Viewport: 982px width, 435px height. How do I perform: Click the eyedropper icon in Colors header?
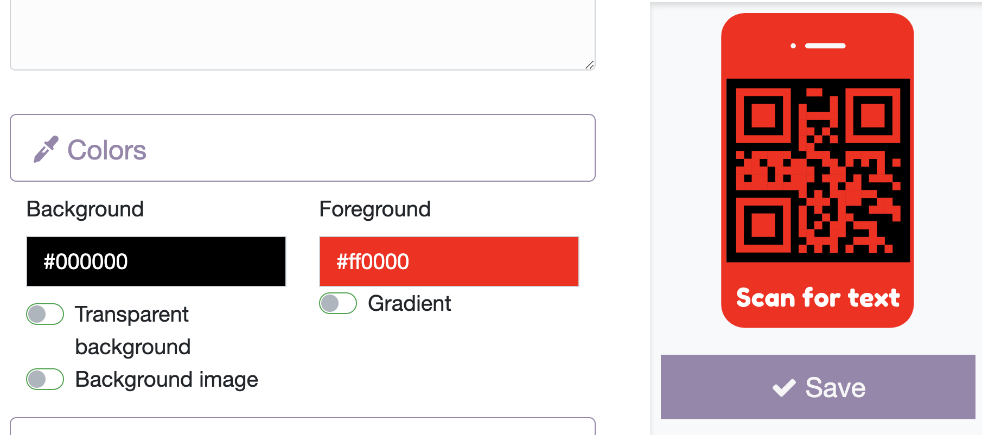46,148
